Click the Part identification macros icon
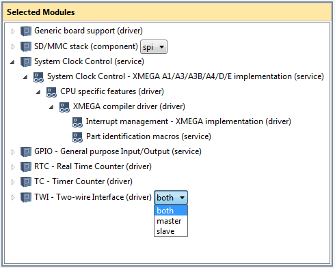335x268 pixels. click(77, 137)
